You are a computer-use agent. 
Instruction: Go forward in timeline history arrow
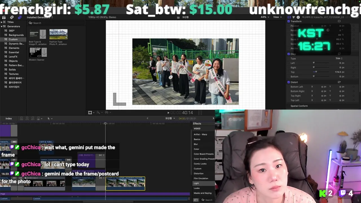(x=213, y=118)
